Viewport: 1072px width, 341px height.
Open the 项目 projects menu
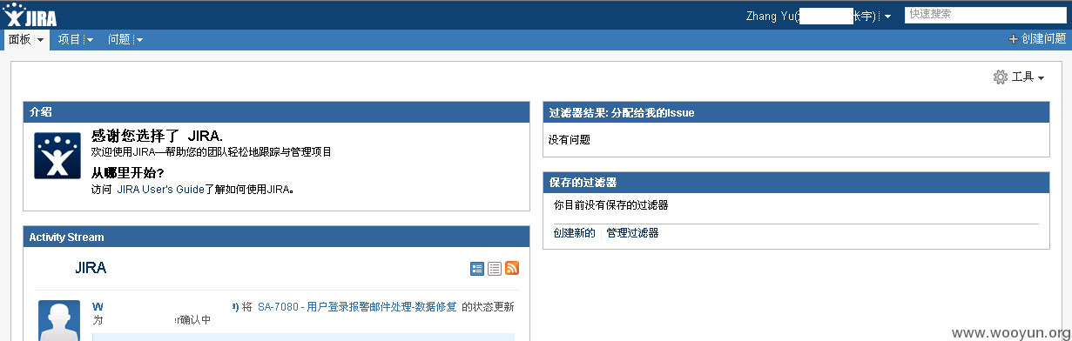click(69, 39)
